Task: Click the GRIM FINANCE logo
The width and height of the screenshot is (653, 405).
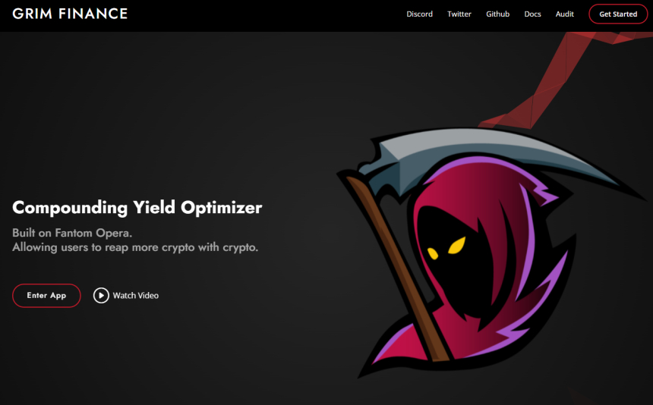Action: pyautogui.click(x=70, y=14)
